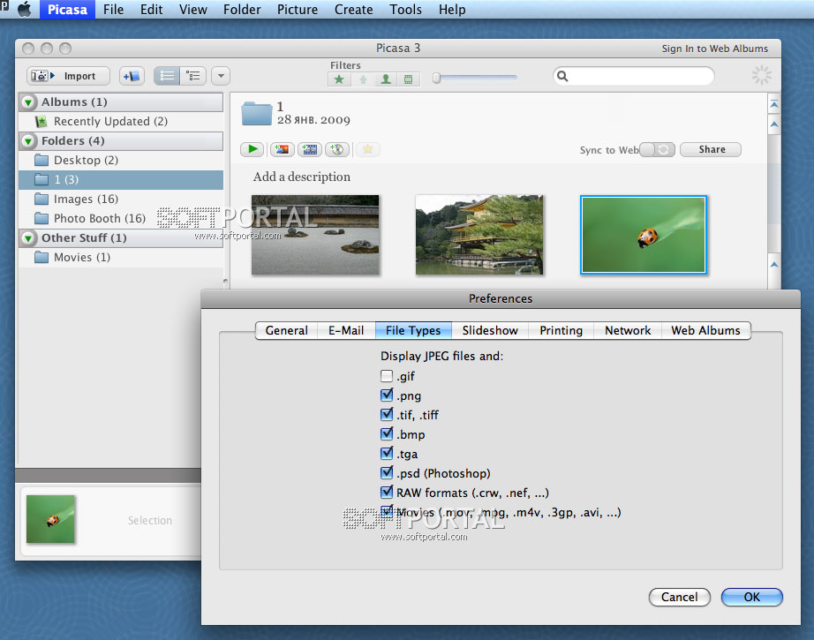Open the Picture menu
The height and width of the screenshot is (640, 814).
298,10
